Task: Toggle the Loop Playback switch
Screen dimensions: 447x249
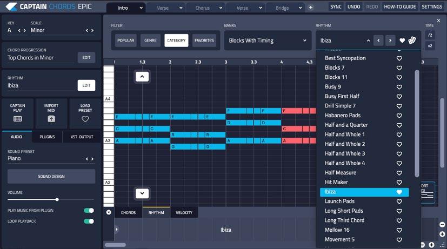Action: click(89, 221)
